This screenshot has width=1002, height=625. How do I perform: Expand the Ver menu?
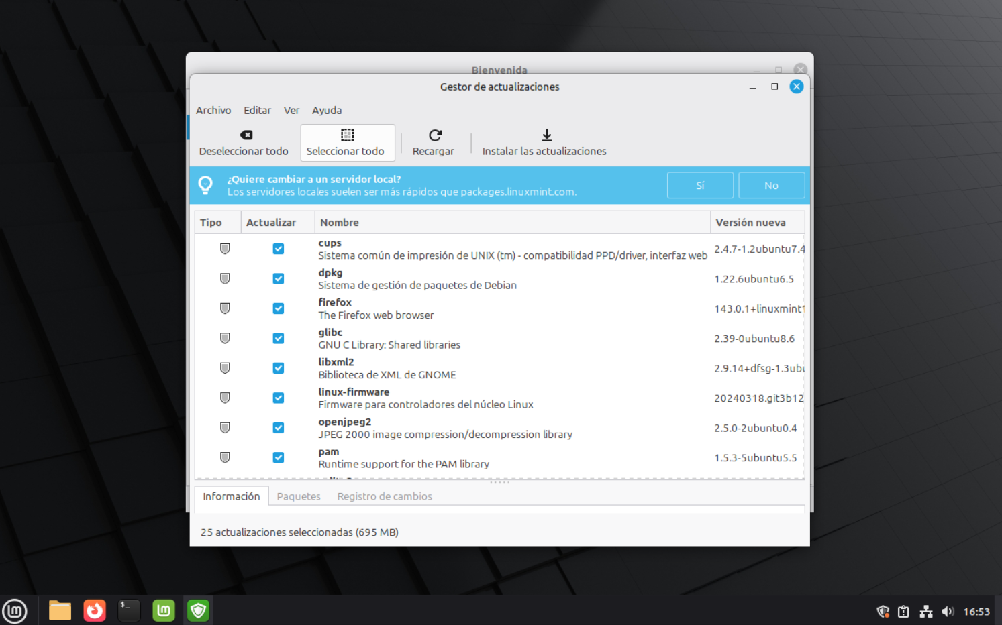point(291,111)
